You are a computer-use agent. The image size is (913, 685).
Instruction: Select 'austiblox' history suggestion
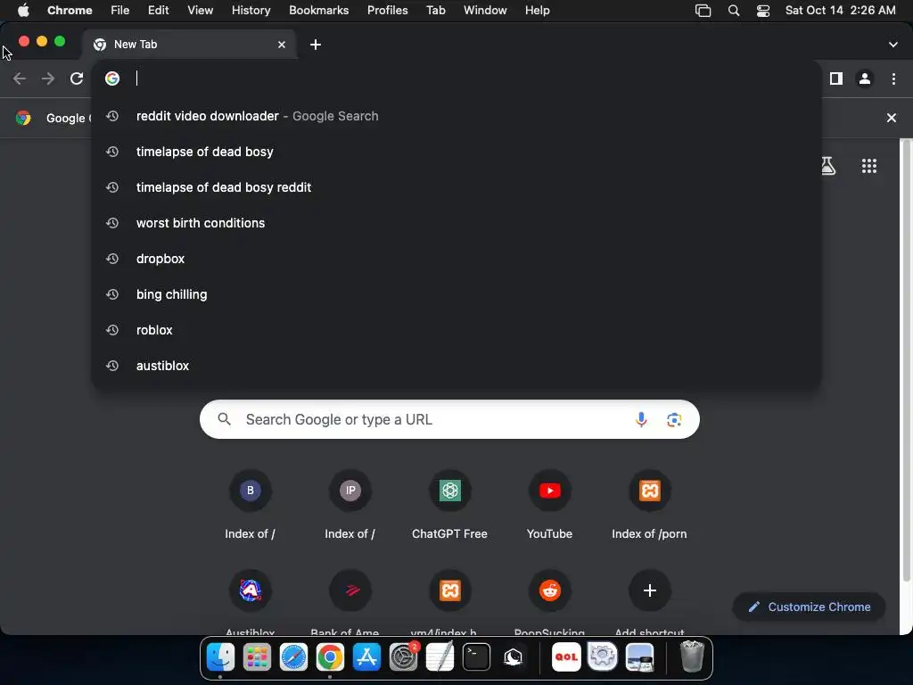tap(456, 365)
